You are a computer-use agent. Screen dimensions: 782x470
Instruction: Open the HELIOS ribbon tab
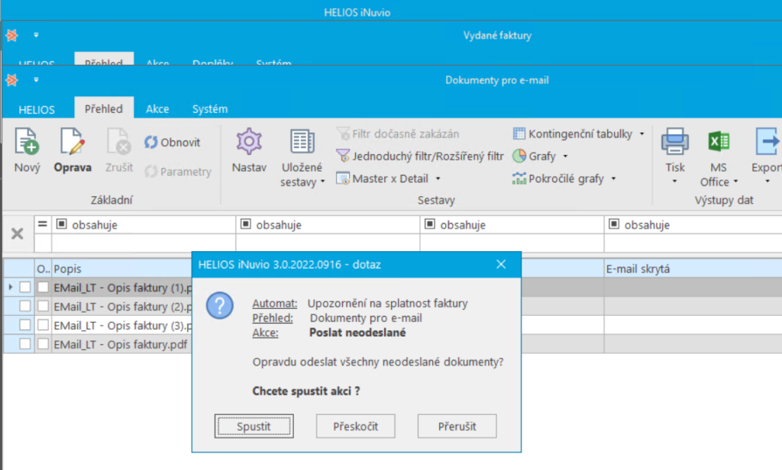(37, 109)
